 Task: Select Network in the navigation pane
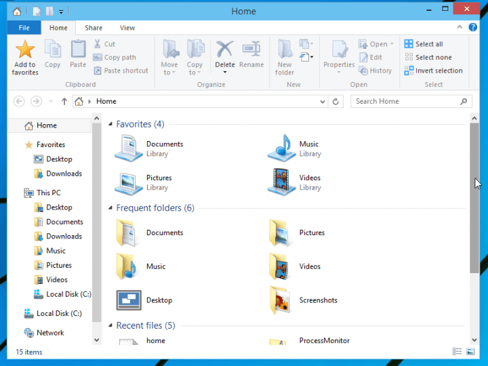coord(44,333)
